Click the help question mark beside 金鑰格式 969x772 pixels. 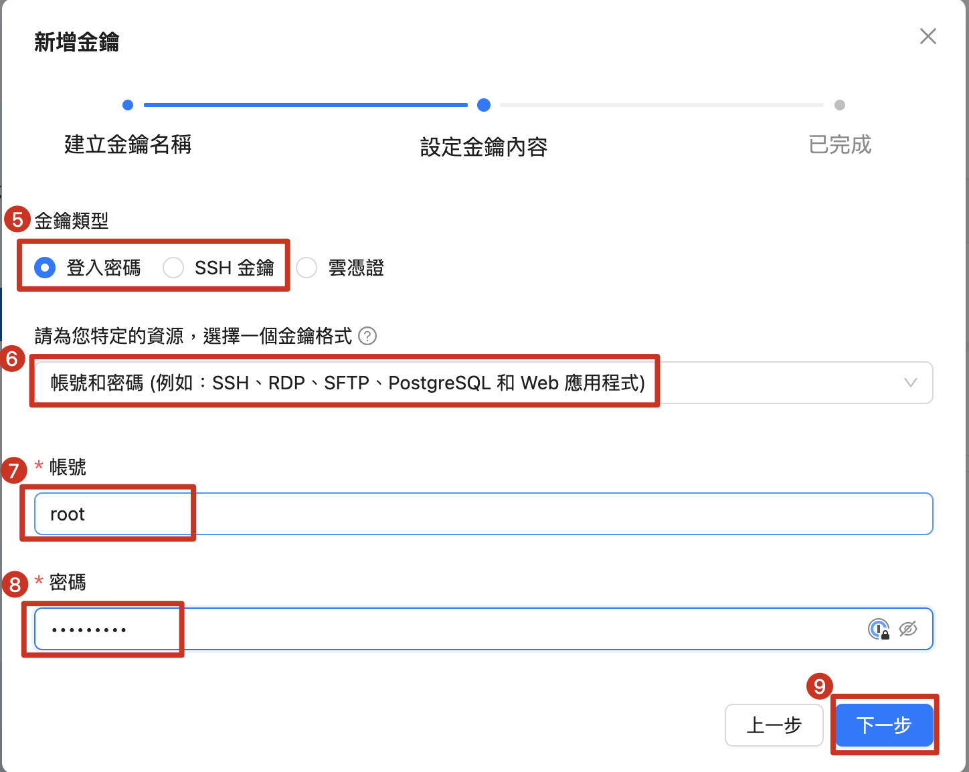367,336
